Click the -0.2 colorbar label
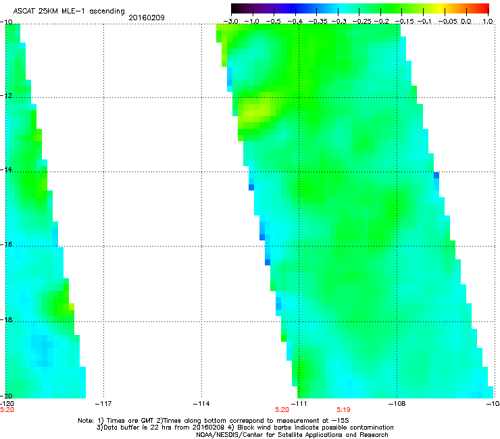The height and width of the screenshot is (439, 500). coord(381,22)
